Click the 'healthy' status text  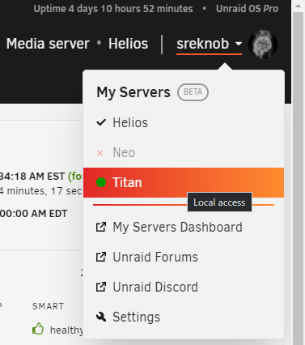(66, 330)
